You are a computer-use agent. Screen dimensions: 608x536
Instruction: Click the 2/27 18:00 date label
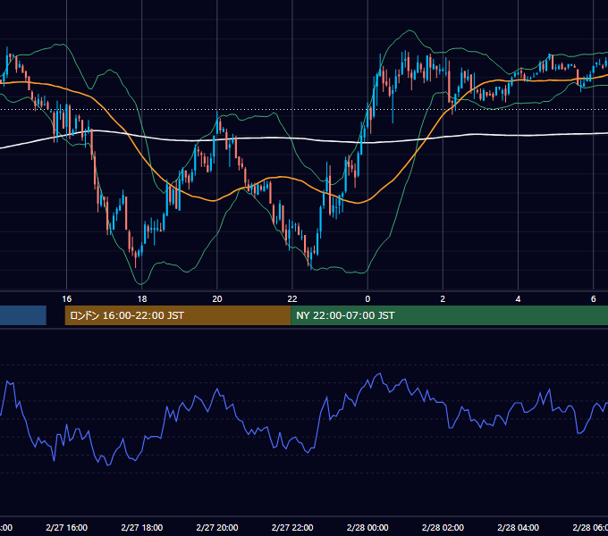pos(142,527)
